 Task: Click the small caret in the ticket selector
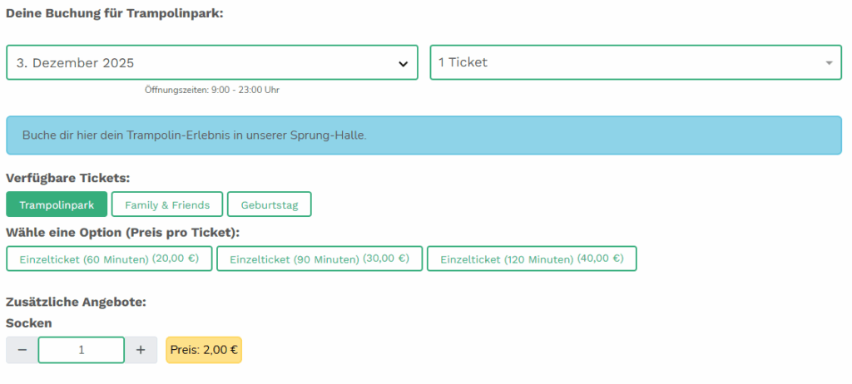pyautogui.click(x=829, y=63)
